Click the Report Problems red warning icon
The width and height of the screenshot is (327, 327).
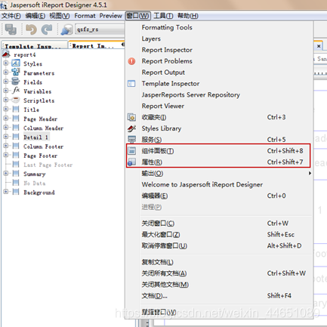(131, 61)
